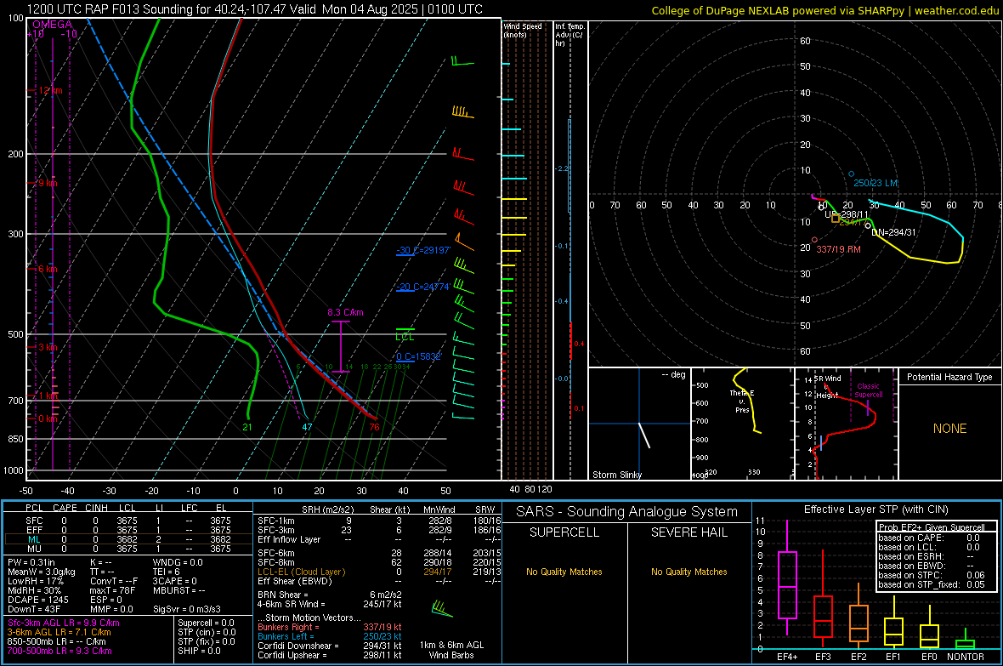Click the 'Theta-E v. Pres' inset label

742,401
